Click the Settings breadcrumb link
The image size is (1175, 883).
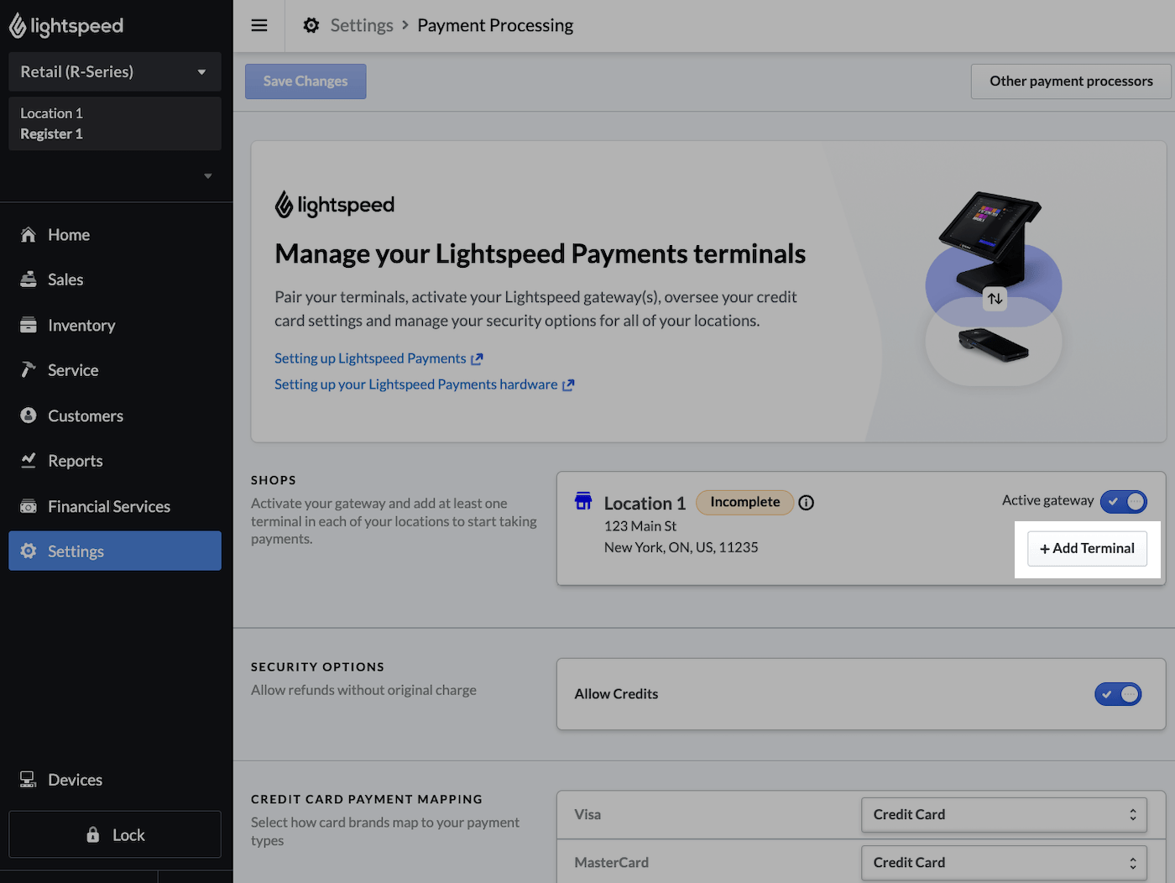362,25
